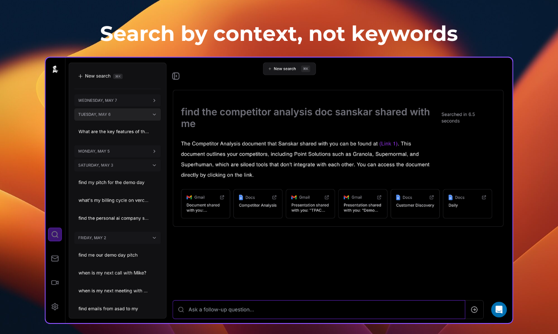Image resolution: width=558 pixels, height=334 pixels.
Task: Open the mail sidebar icon
Action: 55,258
